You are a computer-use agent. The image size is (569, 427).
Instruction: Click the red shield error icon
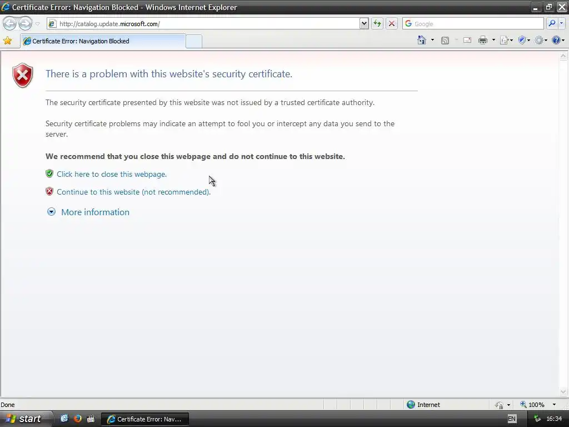(22, 76)
